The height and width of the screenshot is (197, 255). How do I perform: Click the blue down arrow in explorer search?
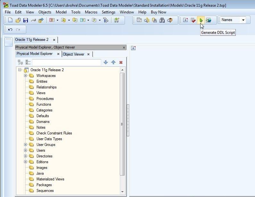pos(106,62)
